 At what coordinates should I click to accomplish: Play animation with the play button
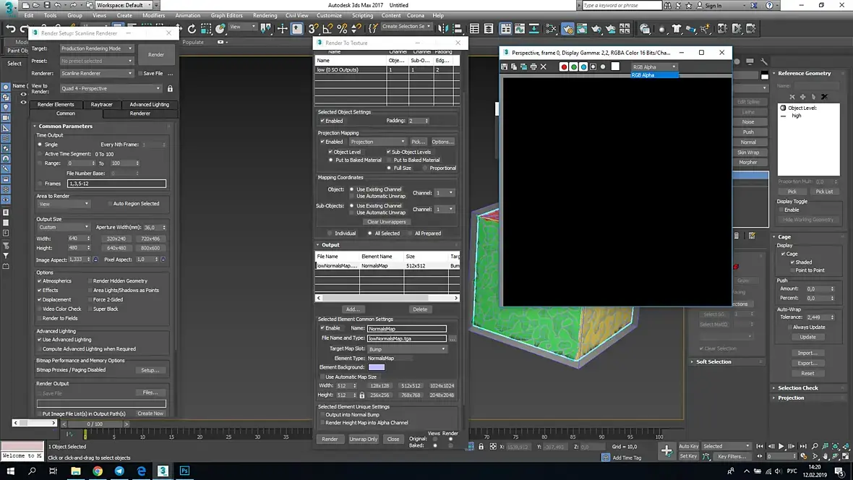[x=781, y=446]
